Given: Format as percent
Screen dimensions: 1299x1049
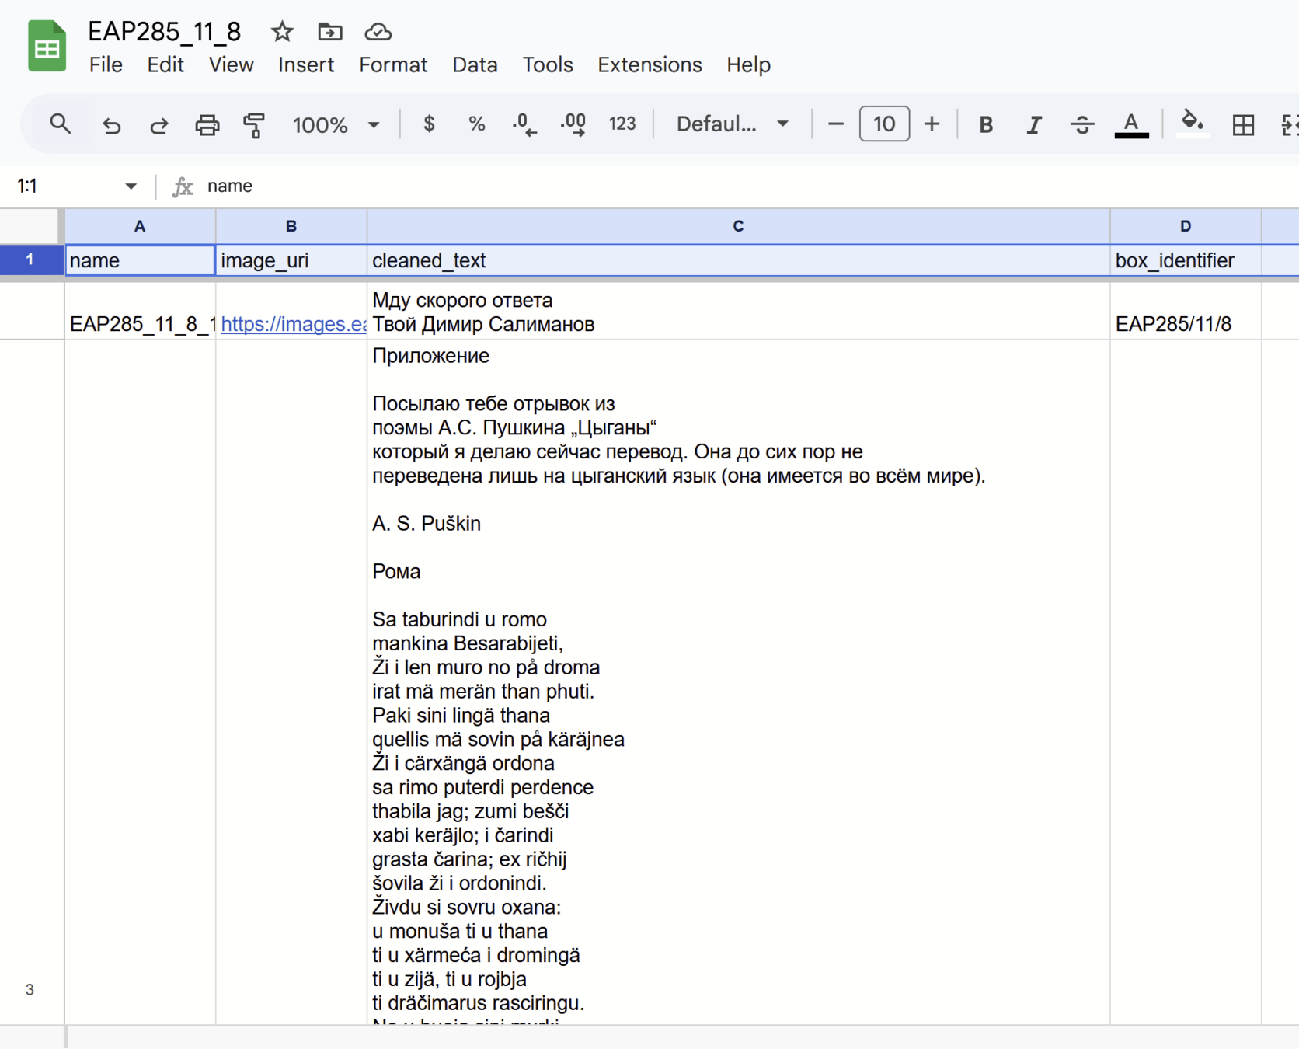Looking at the screenshot, I should coord(476,124).
